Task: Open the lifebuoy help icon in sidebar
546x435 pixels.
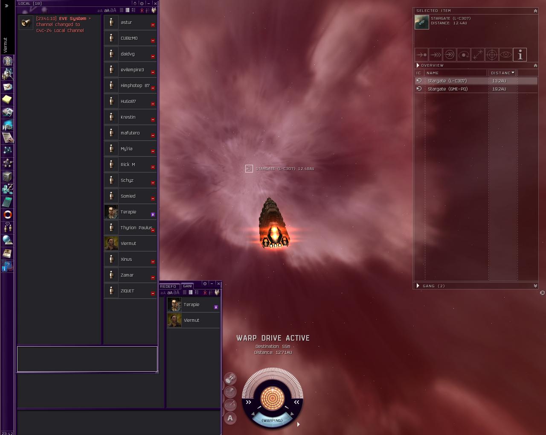Action: click(8, 215)
